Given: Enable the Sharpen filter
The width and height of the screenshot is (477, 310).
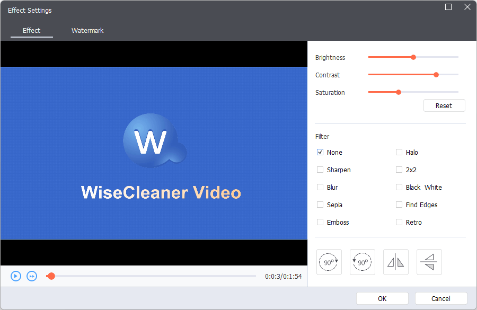Looking at the screenshot, I should 320,170.
